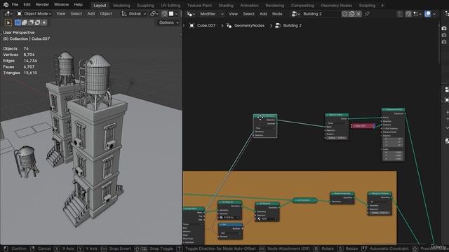Open the 3D viewport View menu

[x=61, y=14]
